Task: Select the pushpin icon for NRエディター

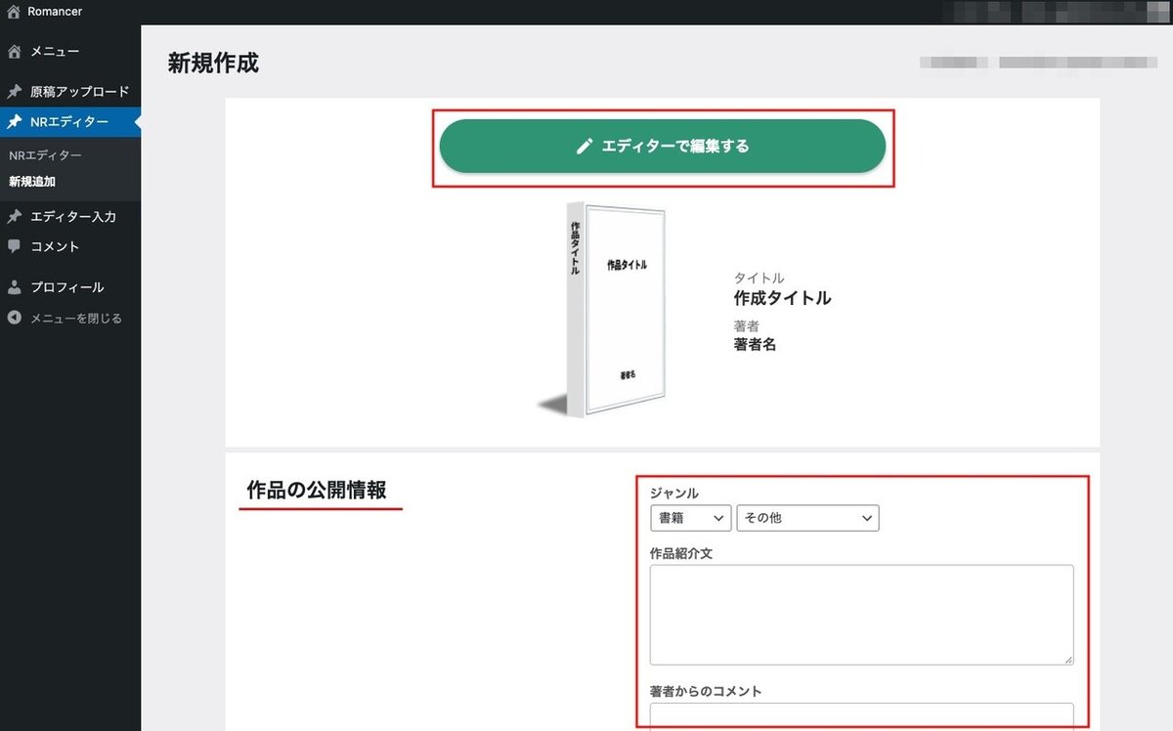Action: (x=14, y=122)
